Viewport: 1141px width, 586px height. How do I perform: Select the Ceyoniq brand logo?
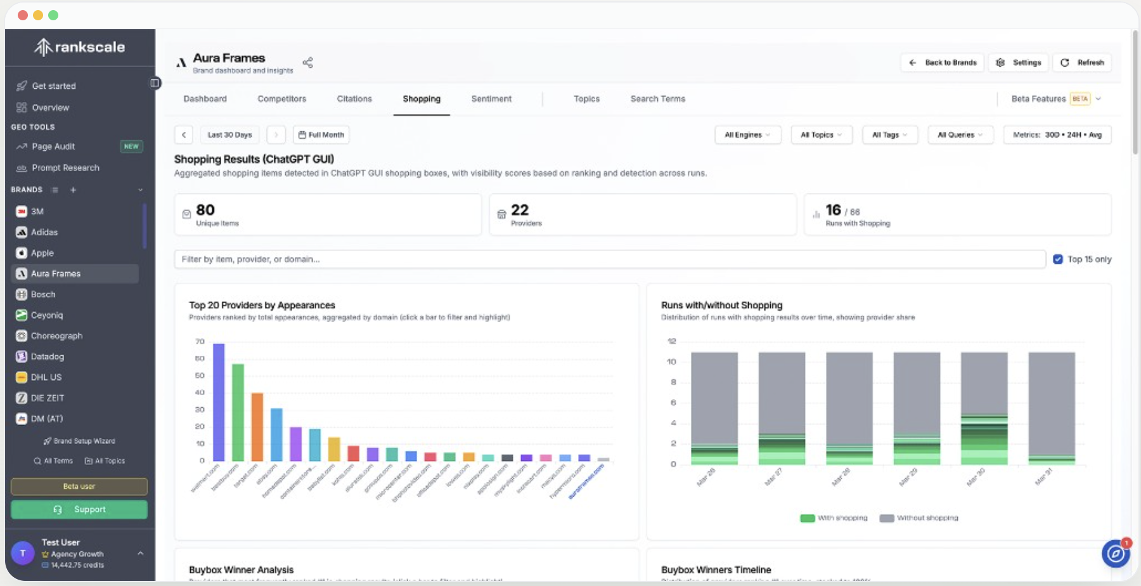[22, 315]
